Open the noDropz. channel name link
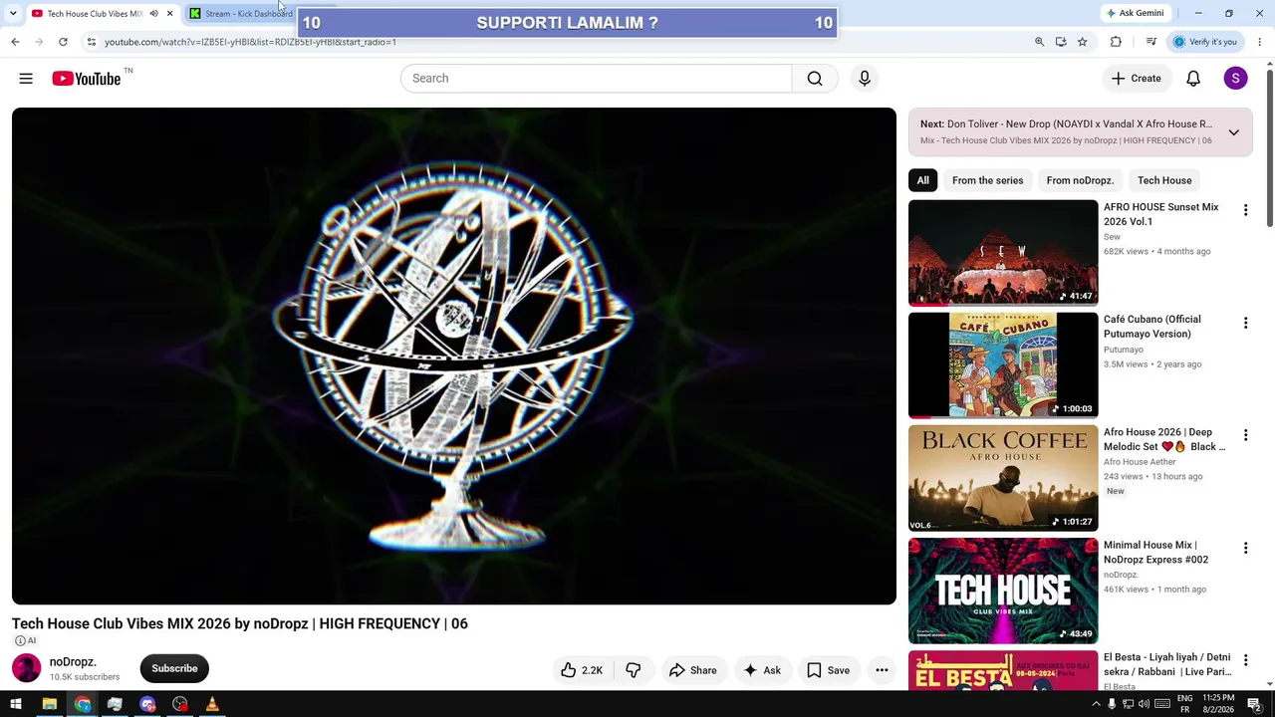This screenshot has height=717, width=1275. click(x=73, y=662)
